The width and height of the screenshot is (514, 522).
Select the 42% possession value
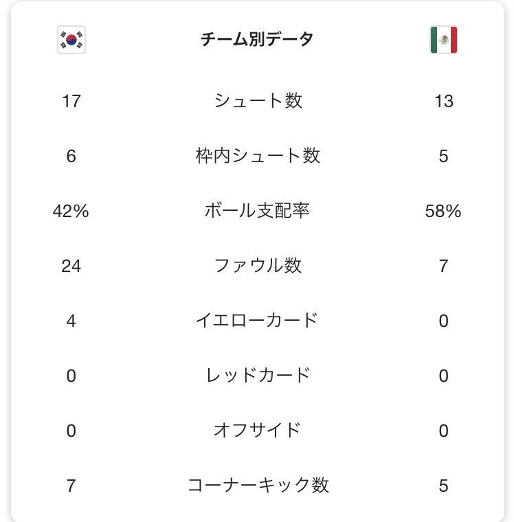pos(71,211)
